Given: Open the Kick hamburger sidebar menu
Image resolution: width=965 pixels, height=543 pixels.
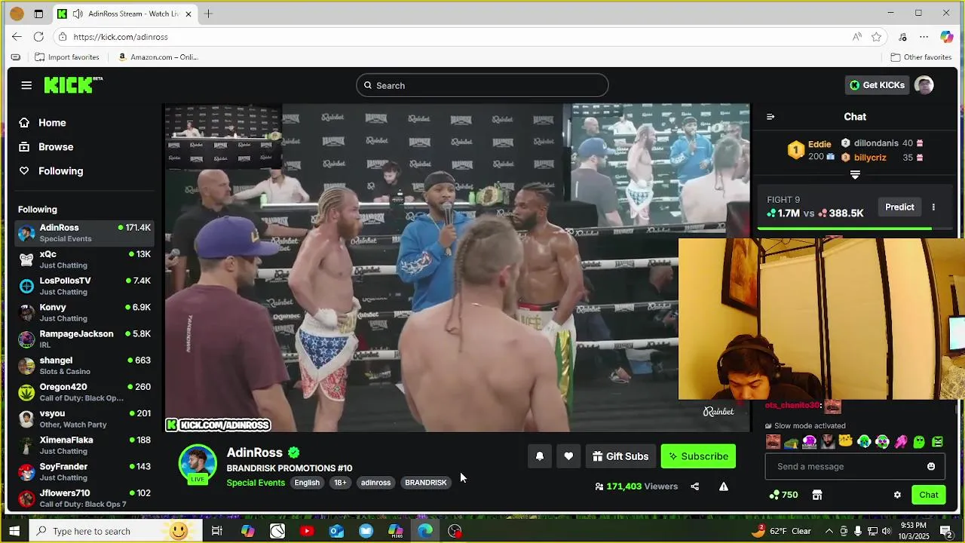Looking at the screenshot, I should (x=26, y=85).
